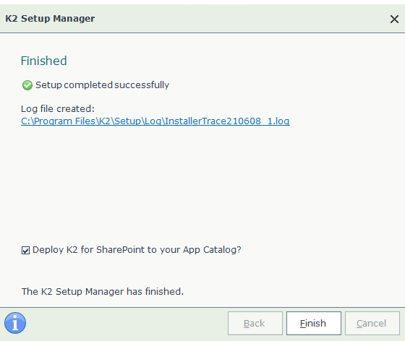Click the Finish button
Image resolution: width=405 pixels, height=341 pixels.
(314, 323)
